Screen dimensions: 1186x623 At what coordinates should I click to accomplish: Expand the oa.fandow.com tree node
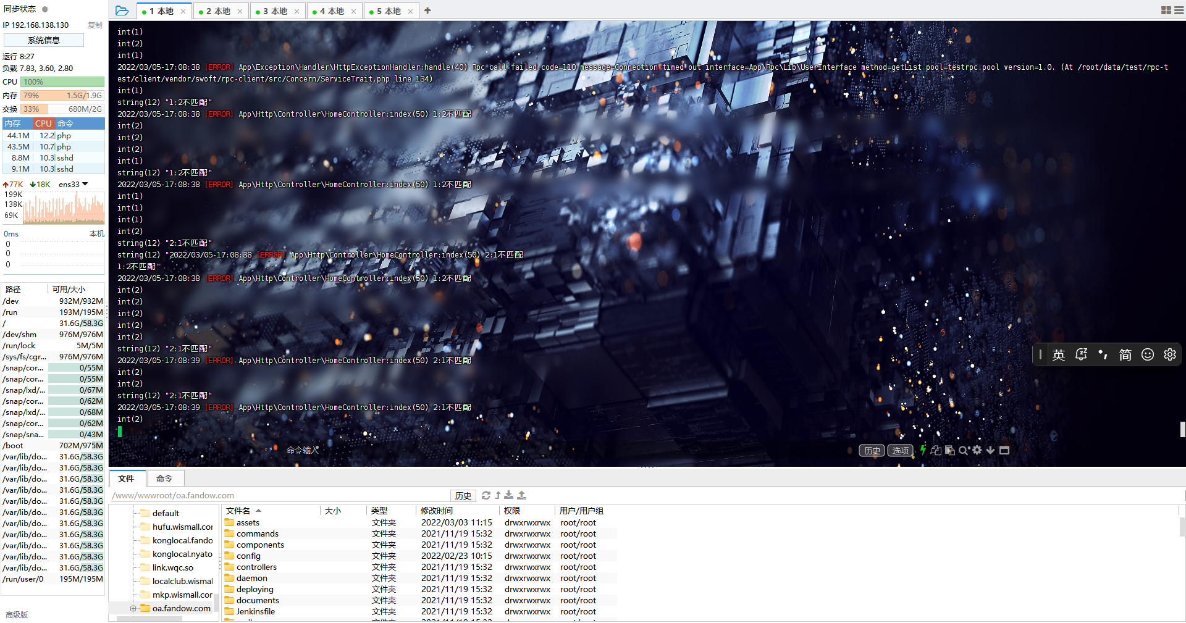(133, 608)
